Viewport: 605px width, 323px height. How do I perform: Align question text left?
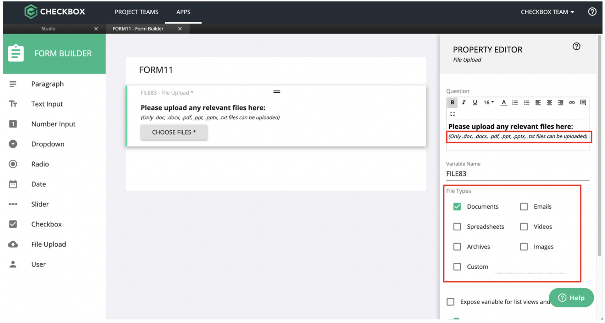(538, 103)
